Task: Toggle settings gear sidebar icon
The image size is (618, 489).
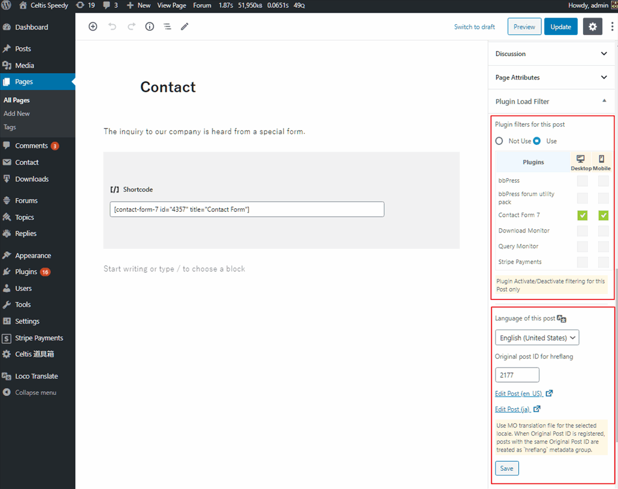Action: (x=592, y=27)
